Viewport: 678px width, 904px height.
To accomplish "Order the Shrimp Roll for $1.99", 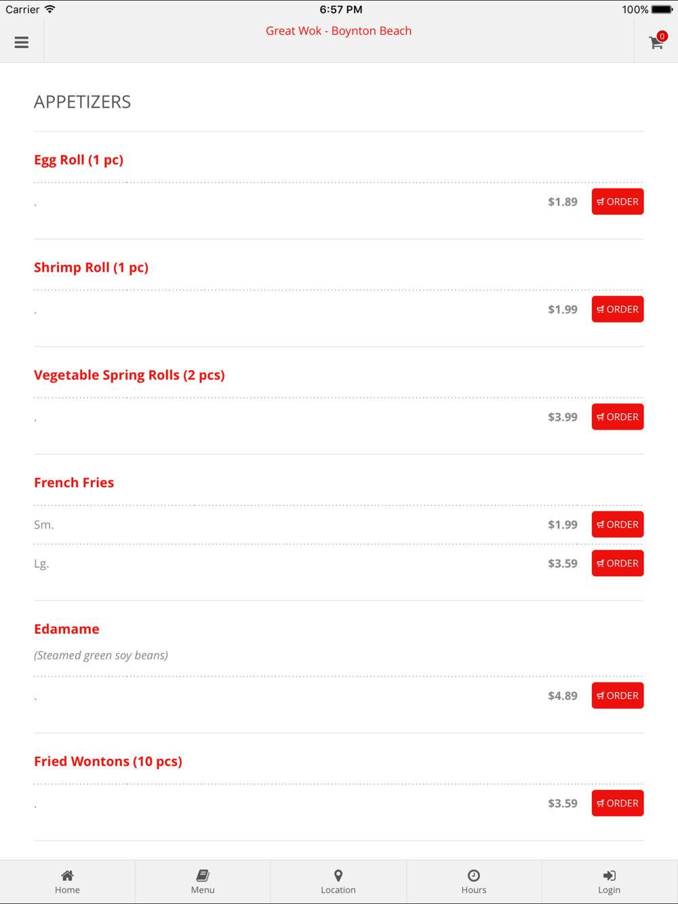I will point(618,310).
